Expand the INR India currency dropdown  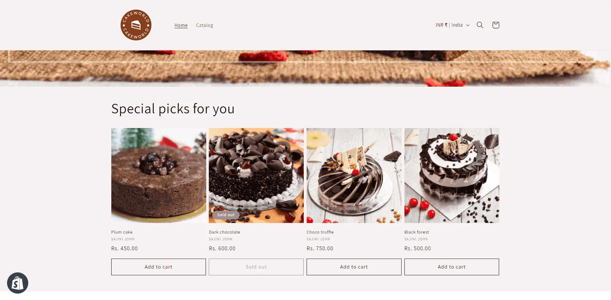point(452,25)
